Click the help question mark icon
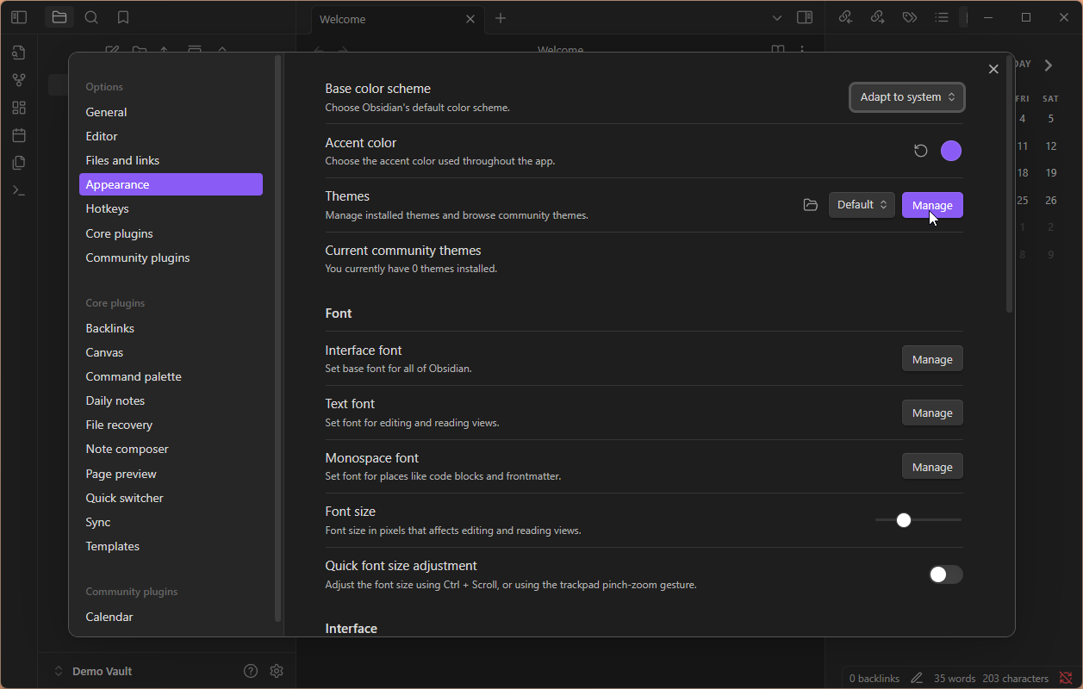 [x=251, y=671]
